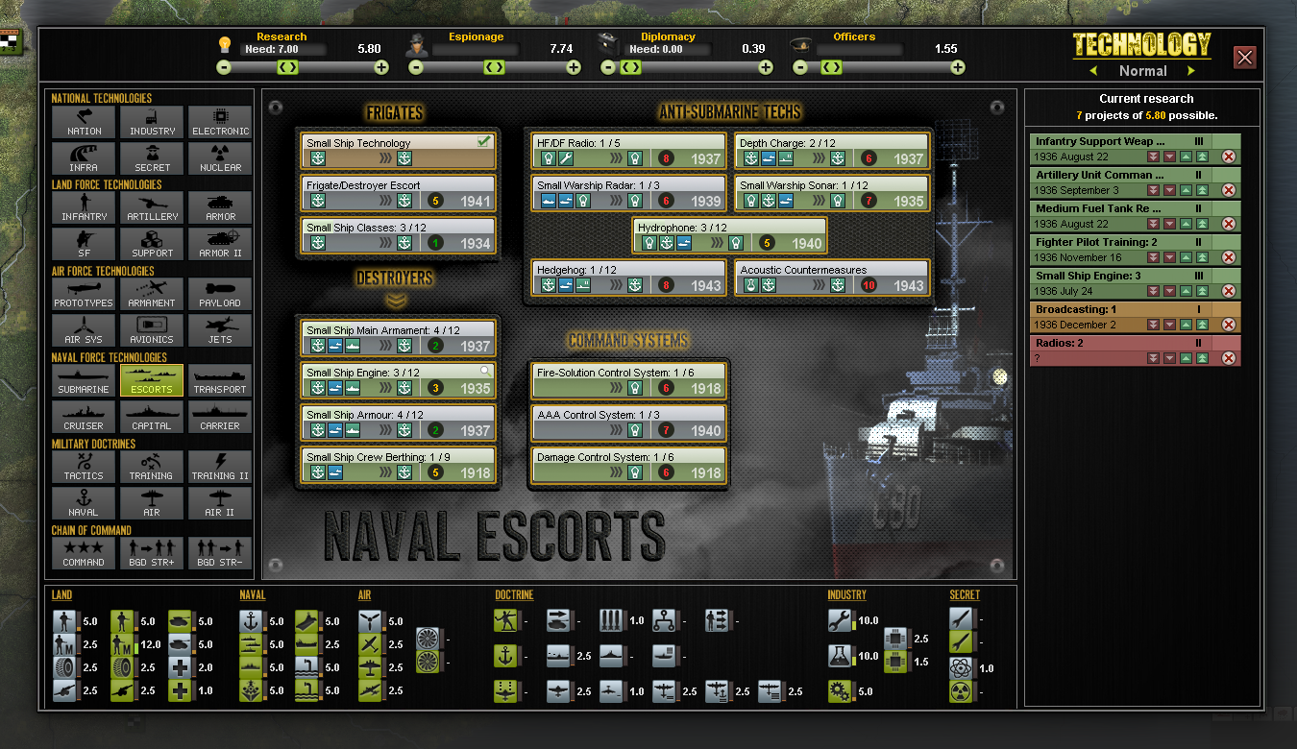Open the Tactics military doctrine category
This screenshot has width=1297, height=749.
pyautogui.click(x=84, y=468)
